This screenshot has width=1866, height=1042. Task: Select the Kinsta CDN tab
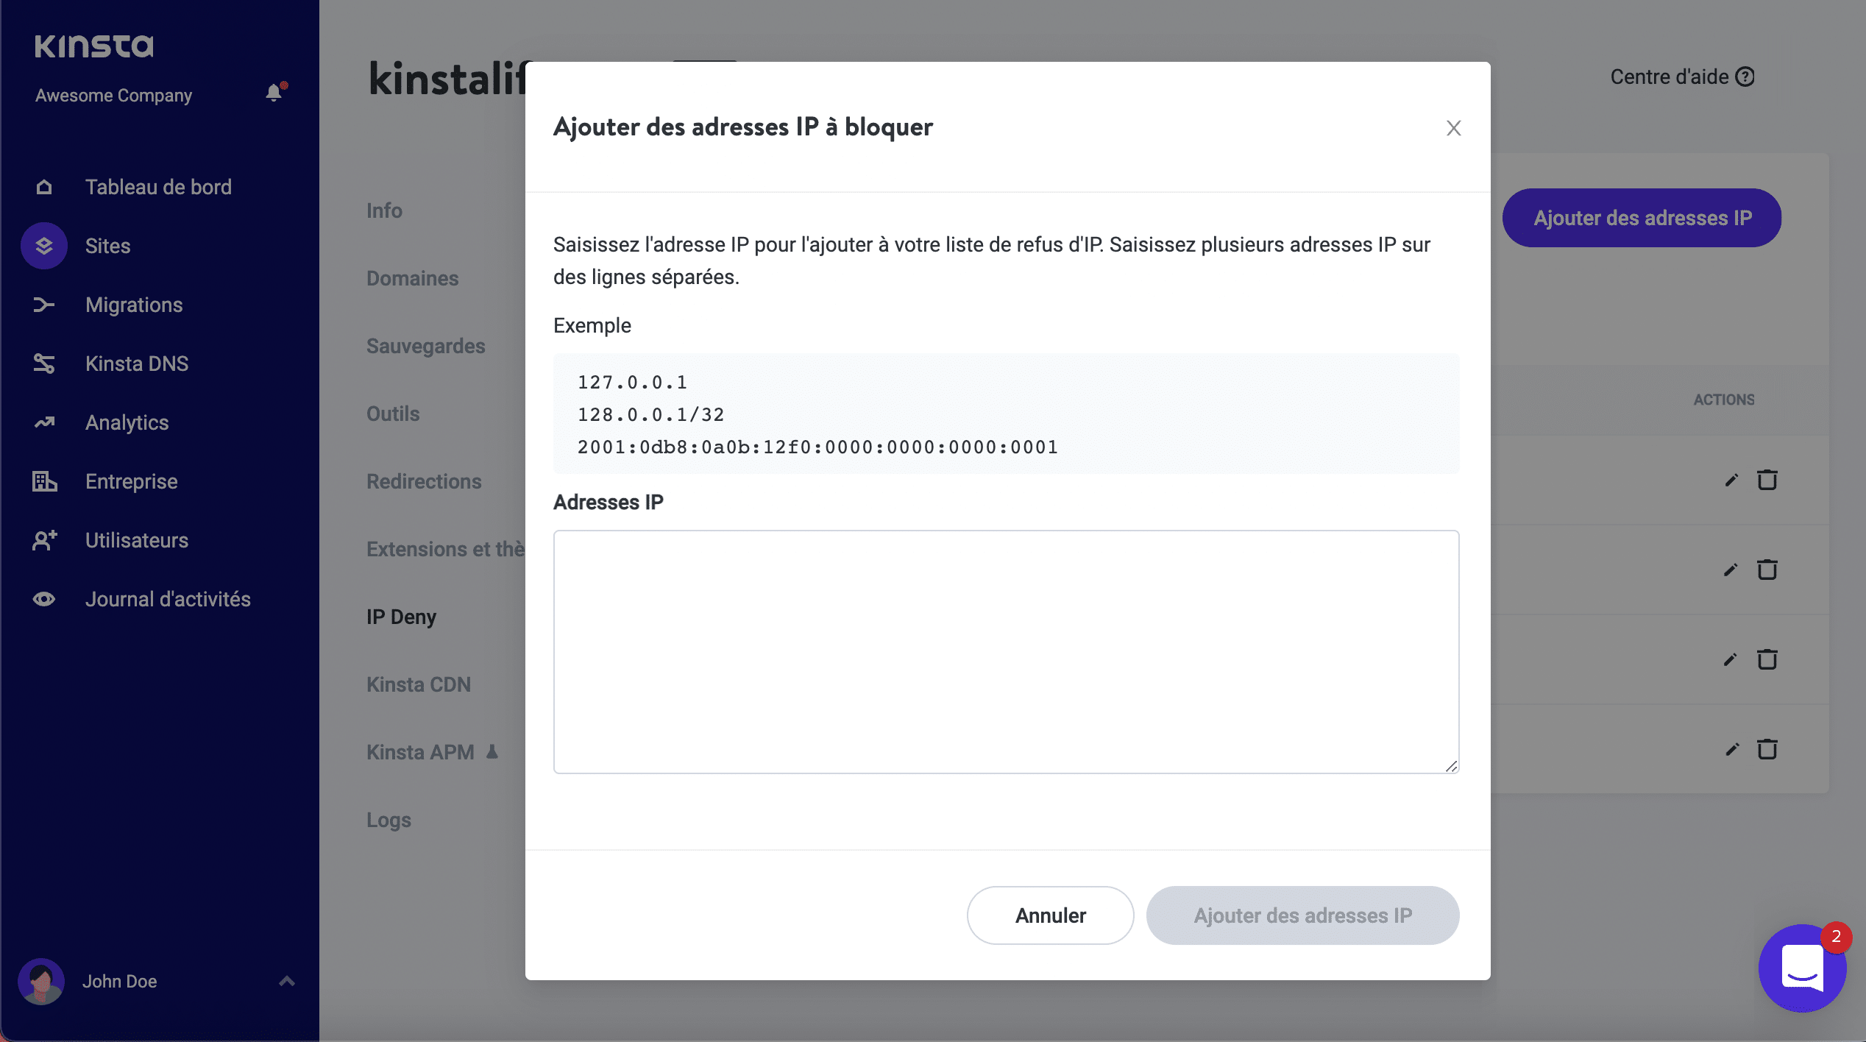coord(418,684)
